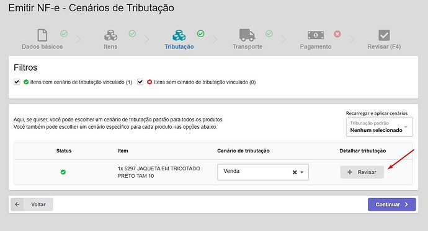The image size is (428, 231).
Task: Clear the Venda scenario with the X
Action: point(295,172)
